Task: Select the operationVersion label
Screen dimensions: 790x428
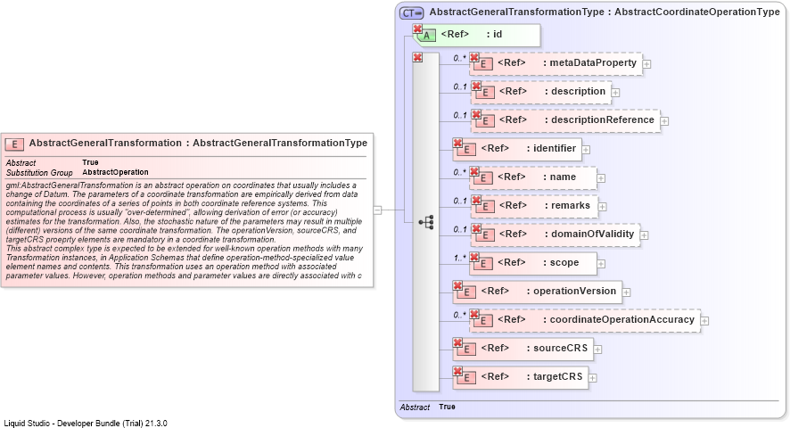Action: (575, 291)
